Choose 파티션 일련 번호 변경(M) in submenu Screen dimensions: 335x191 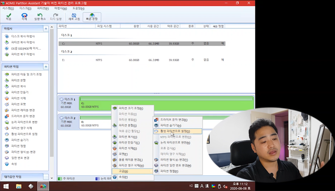click(178, 165)
